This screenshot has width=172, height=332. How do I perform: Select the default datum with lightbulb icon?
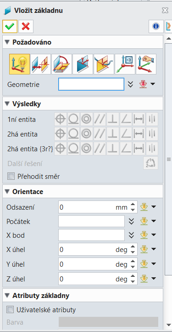click(x=19, y=64)
